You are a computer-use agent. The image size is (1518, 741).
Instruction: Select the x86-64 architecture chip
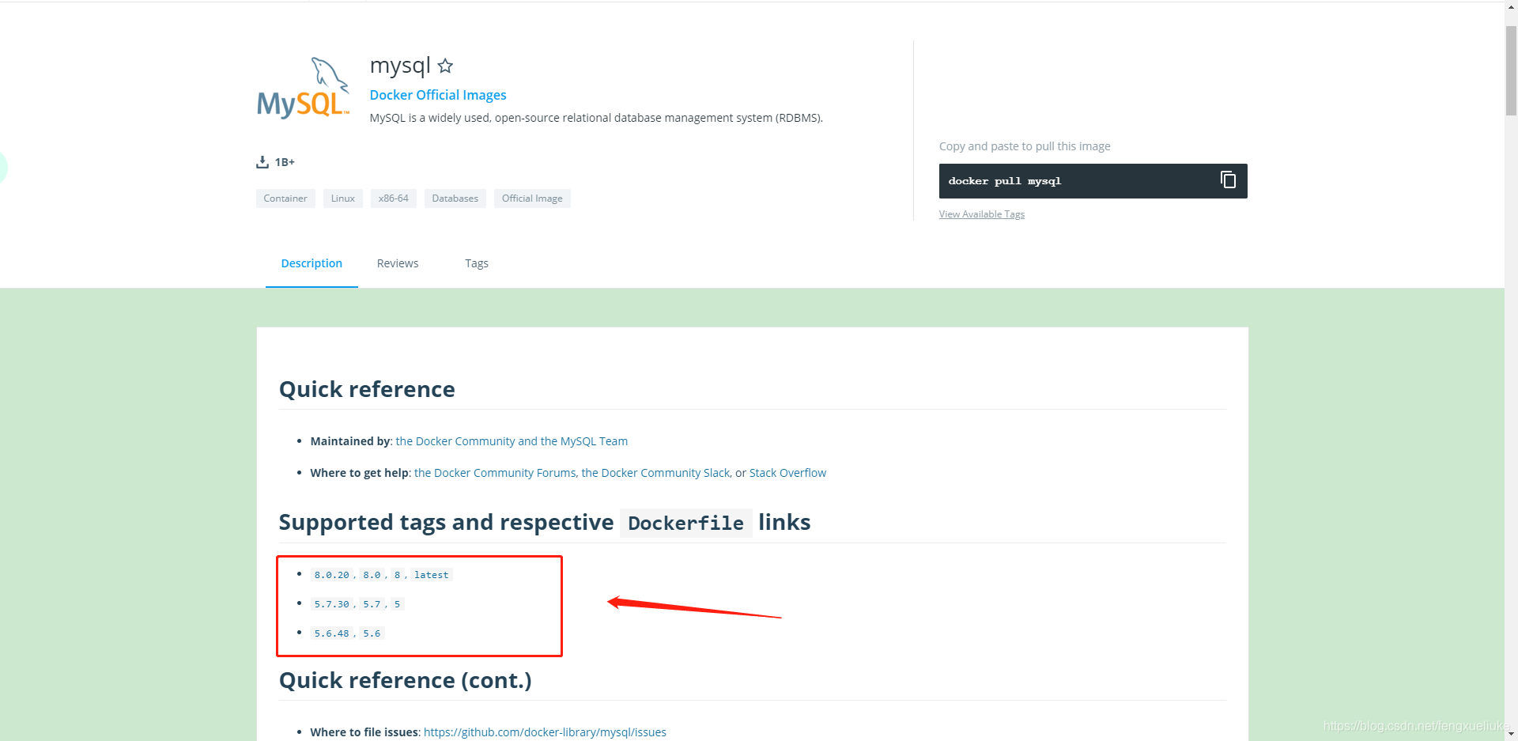point(394,198)
